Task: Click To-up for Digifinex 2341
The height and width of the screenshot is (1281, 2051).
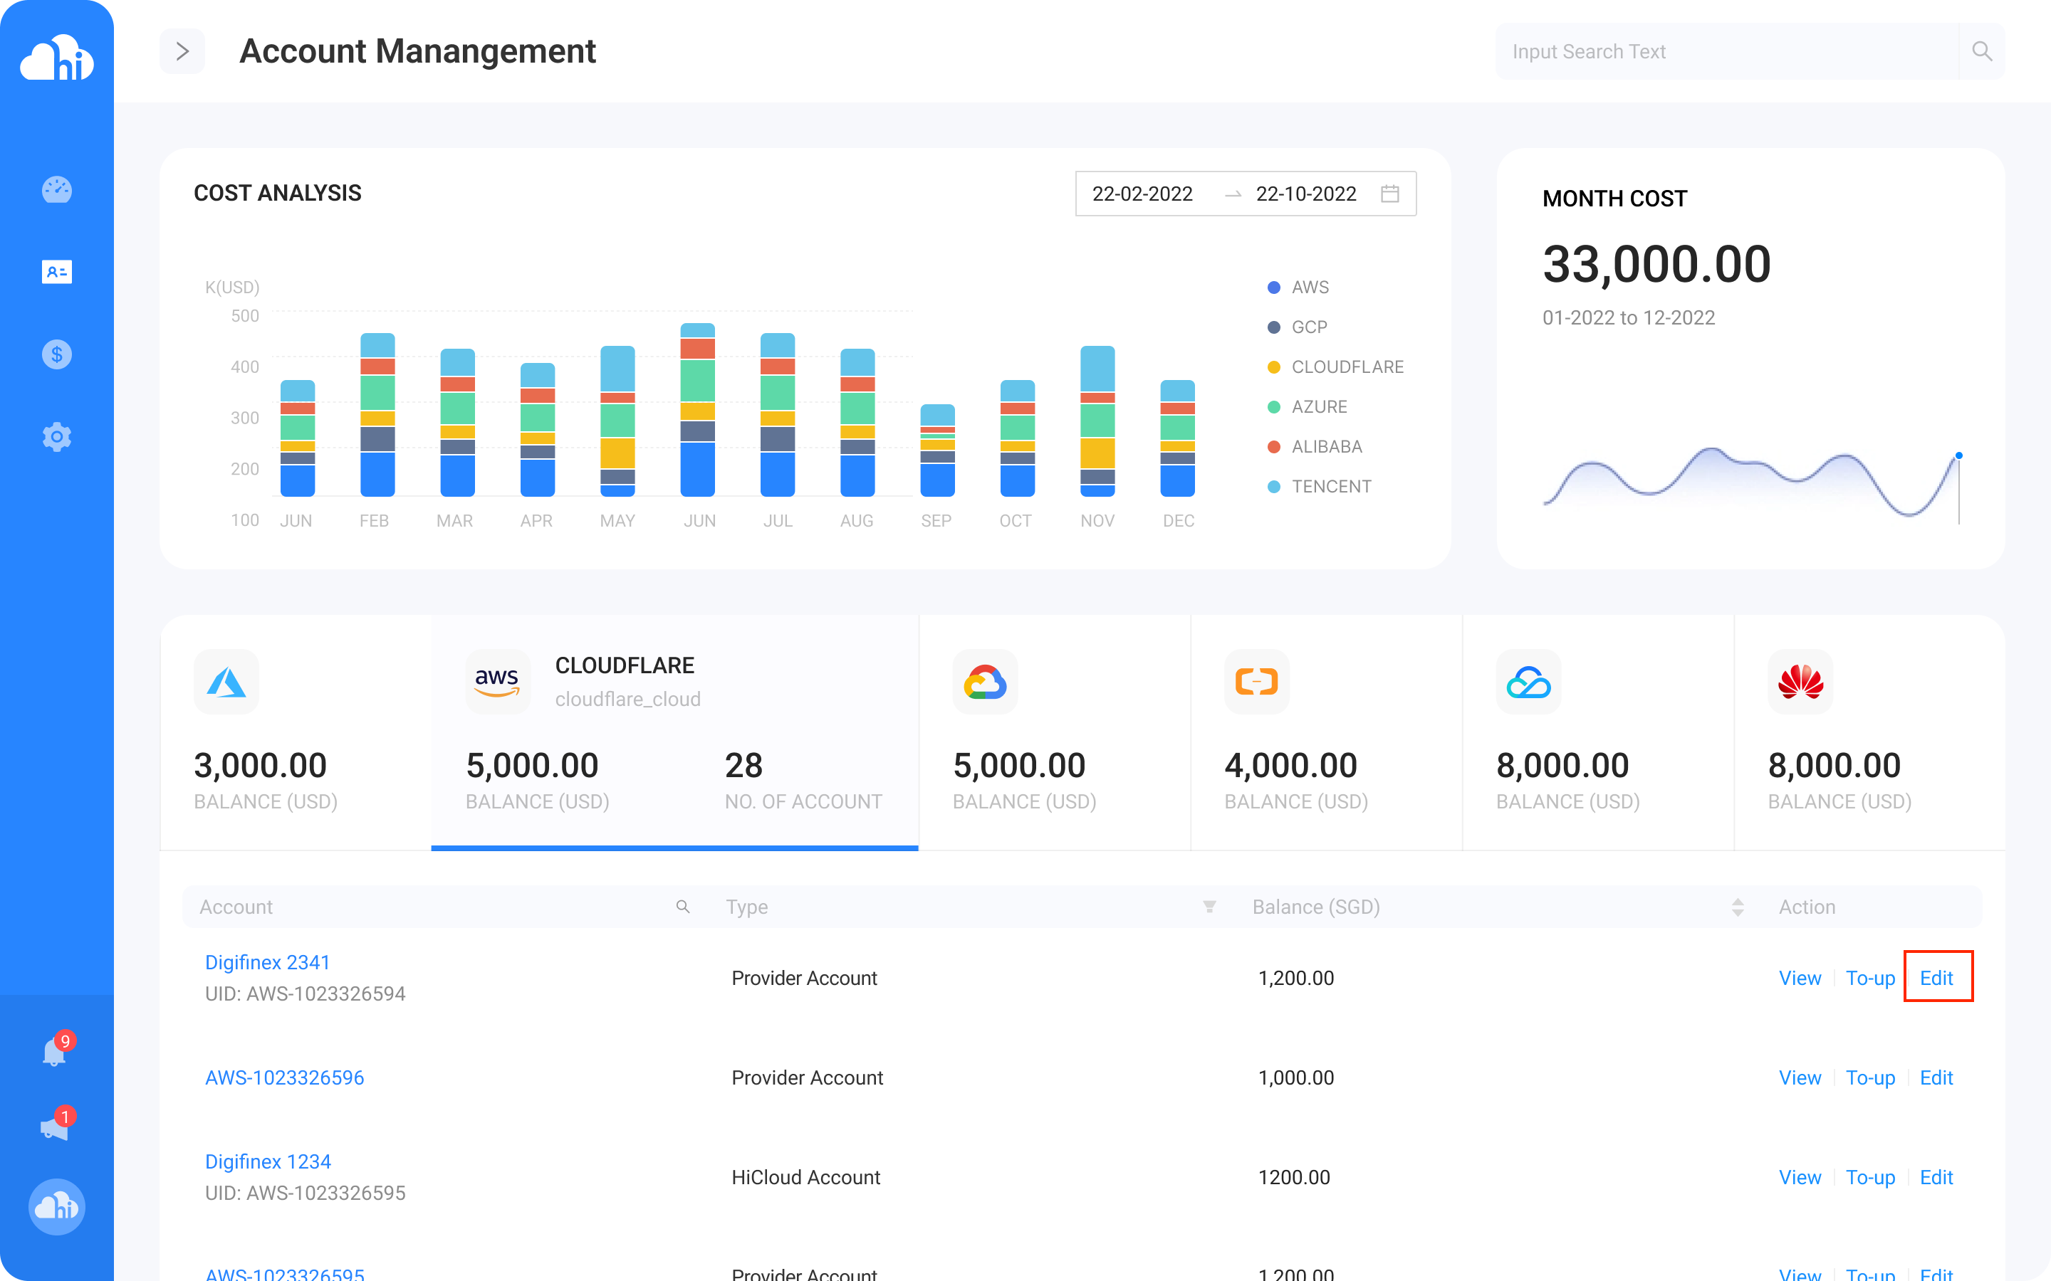Action: 1869,978
